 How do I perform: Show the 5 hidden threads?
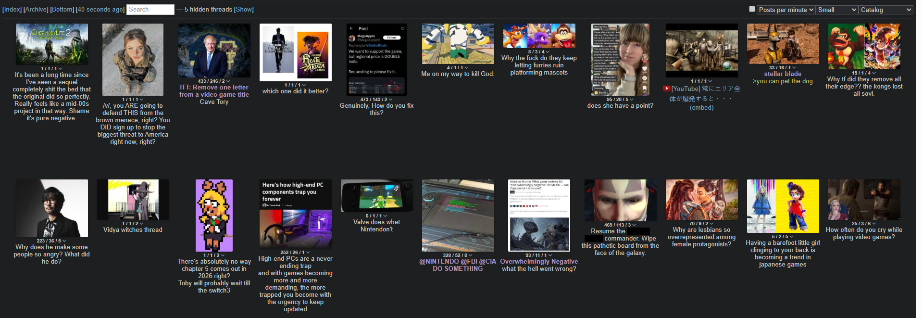(244, 10)
